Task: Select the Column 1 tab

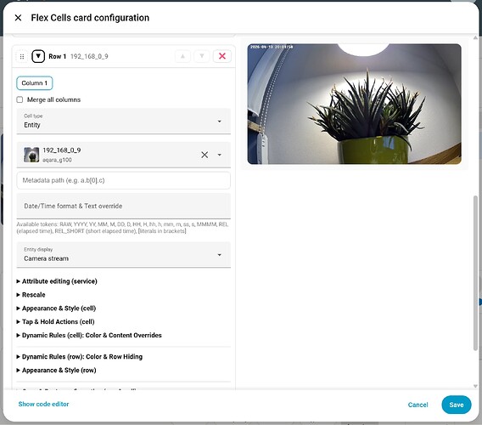Action: pyautogui.click(x=35, y=83)
